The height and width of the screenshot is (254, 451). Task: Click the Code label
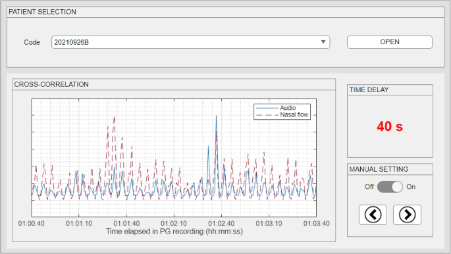(32, 42)
